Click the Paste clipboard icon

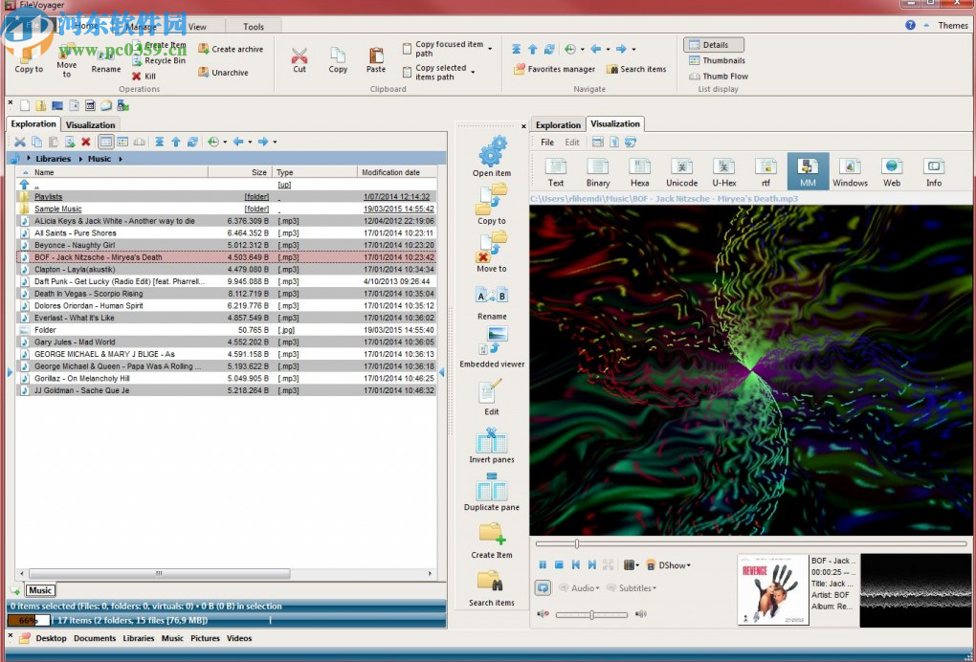click(376, 57)
